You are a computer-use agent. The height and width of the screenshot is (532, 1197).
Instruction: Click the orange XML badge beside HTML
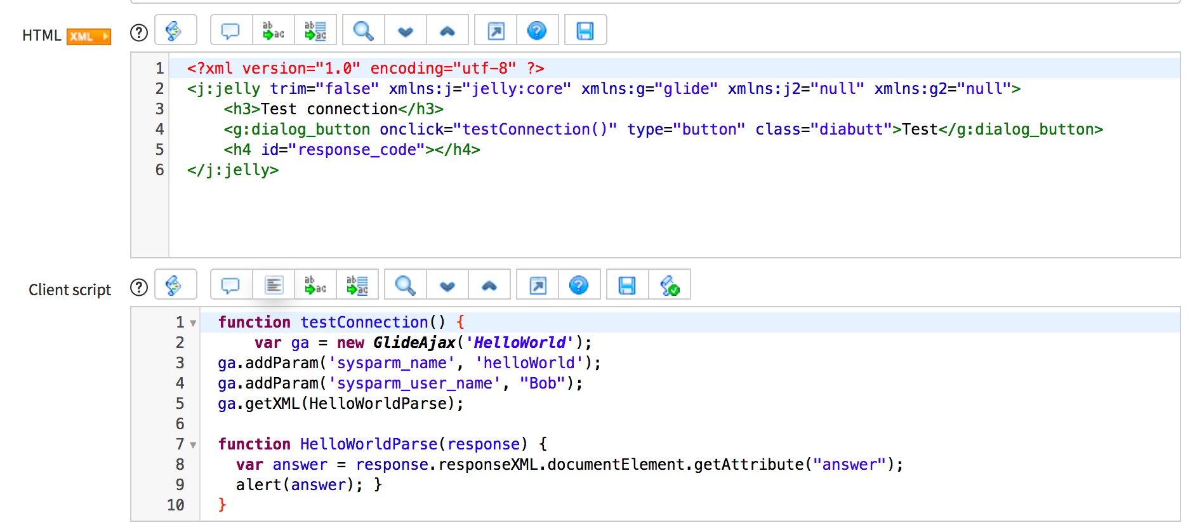(x=89, y=36)
